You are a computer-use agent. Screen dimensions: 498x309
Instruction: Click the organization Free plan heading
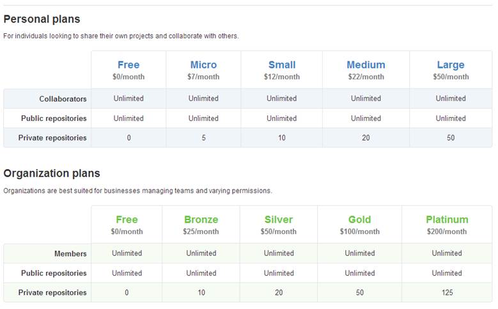(127, 219)
